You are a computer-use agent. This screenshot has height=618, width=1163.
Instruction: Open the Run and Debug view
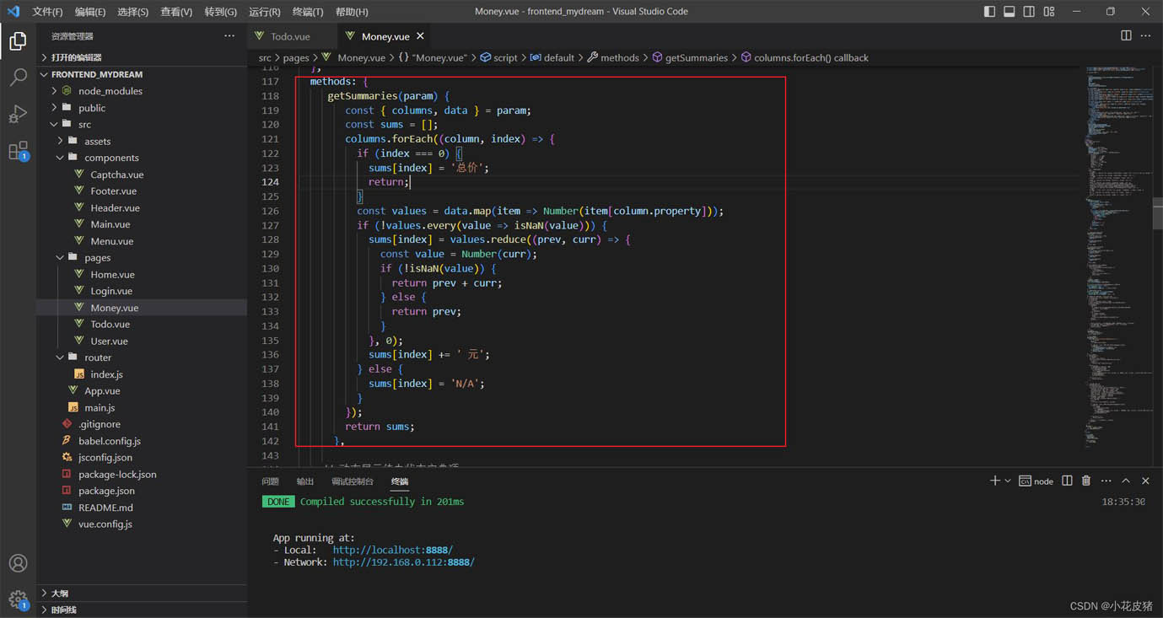[18, 114]
